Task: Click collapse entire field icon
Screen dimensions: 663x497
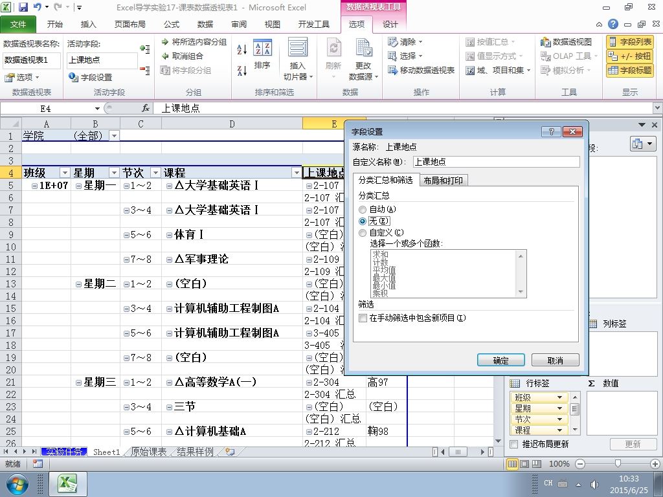Action: [144, 70]
